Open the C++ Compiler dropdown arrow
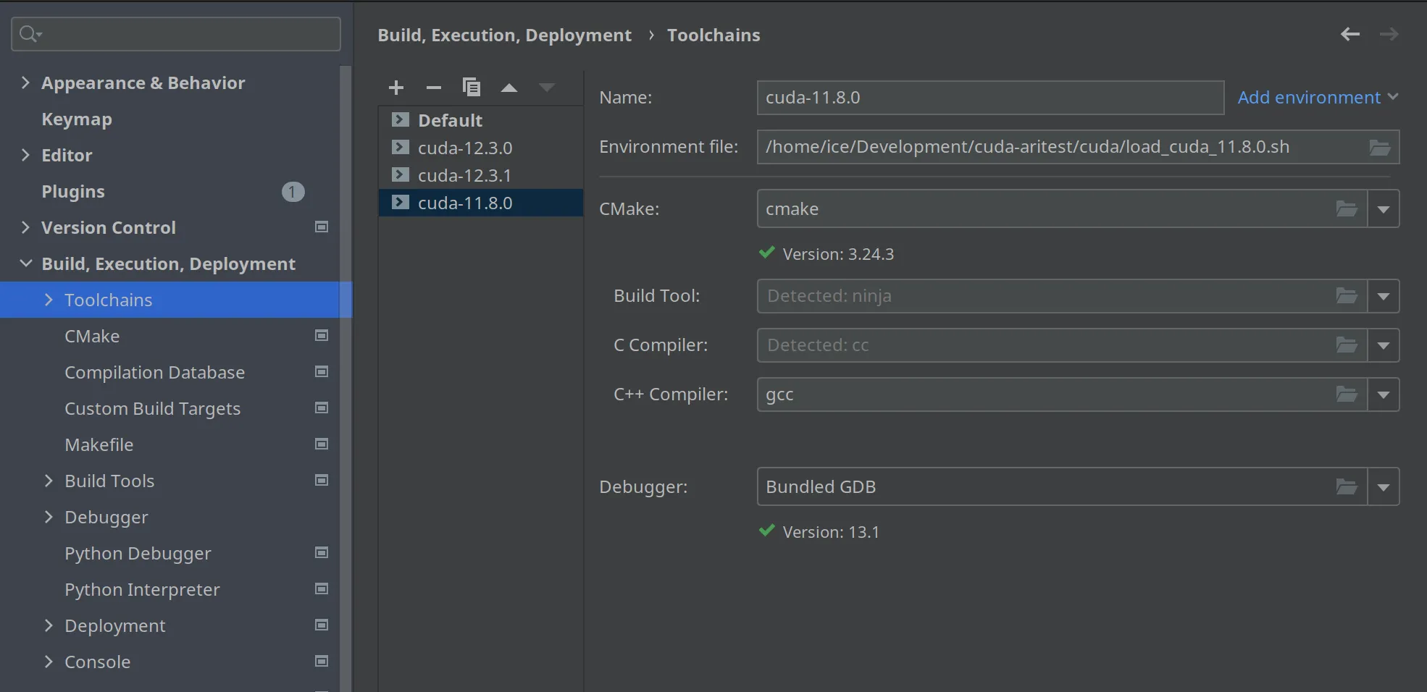Viewport: 1427px width, 692px height. (x=1384, y=394)
